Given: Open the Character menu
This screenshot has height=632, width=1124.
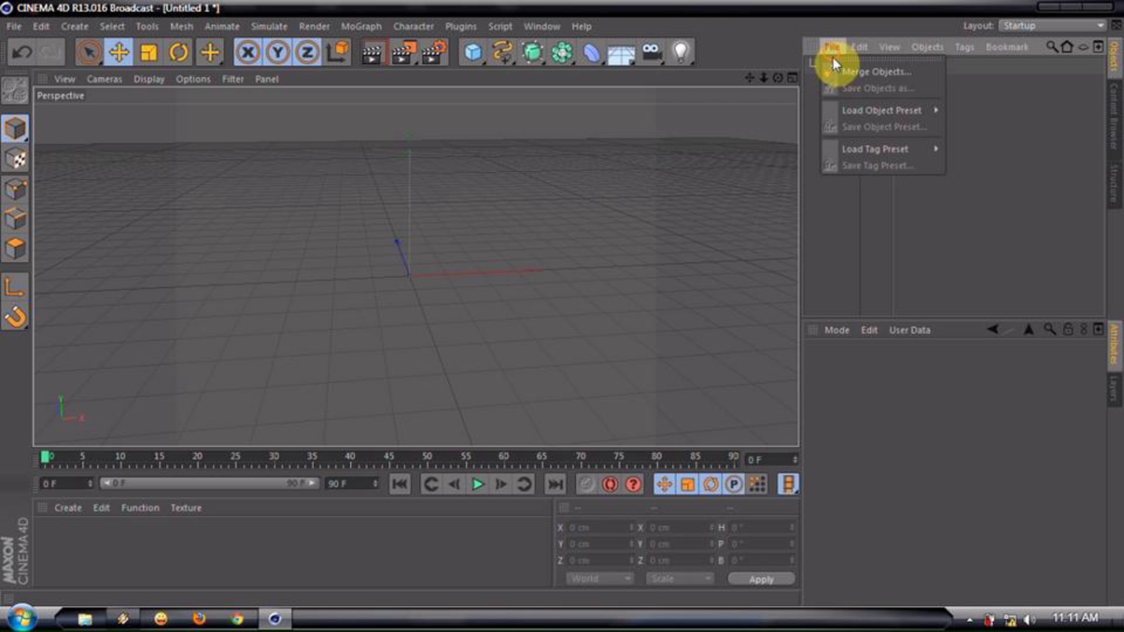Looking at the screenshot, I should [x=414, y=27].
